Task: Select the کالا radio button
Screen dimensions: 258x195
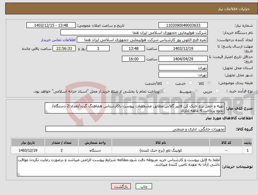Action: tap(209, 83)
